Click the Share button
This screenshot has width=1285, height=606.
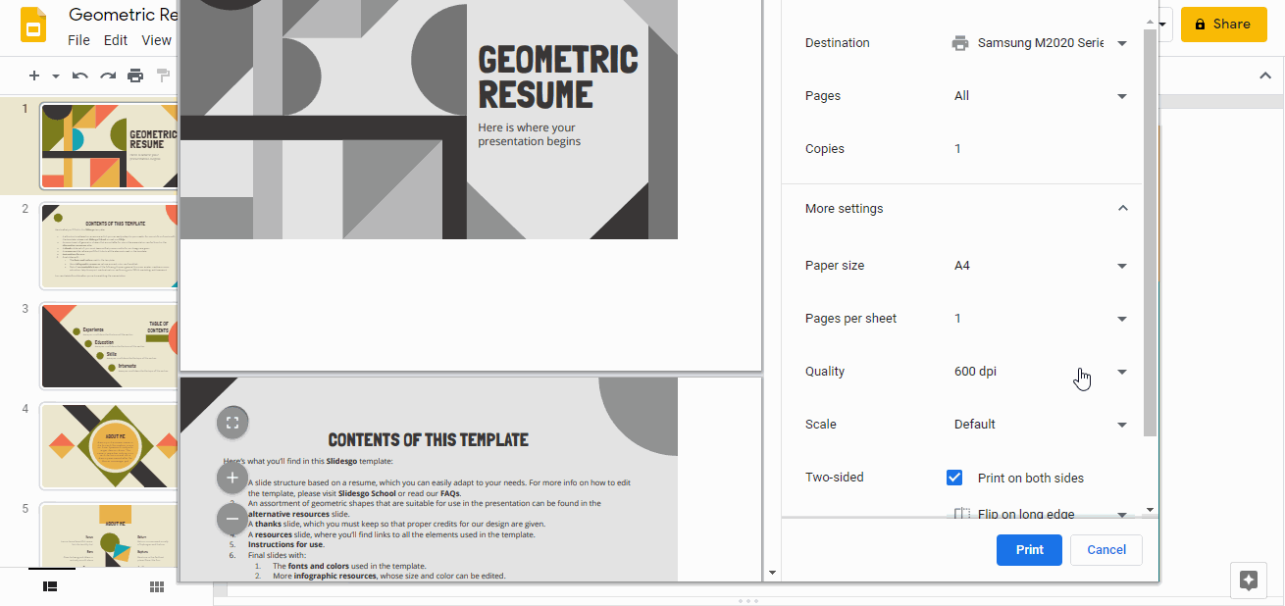click(x=1223, y=24)
